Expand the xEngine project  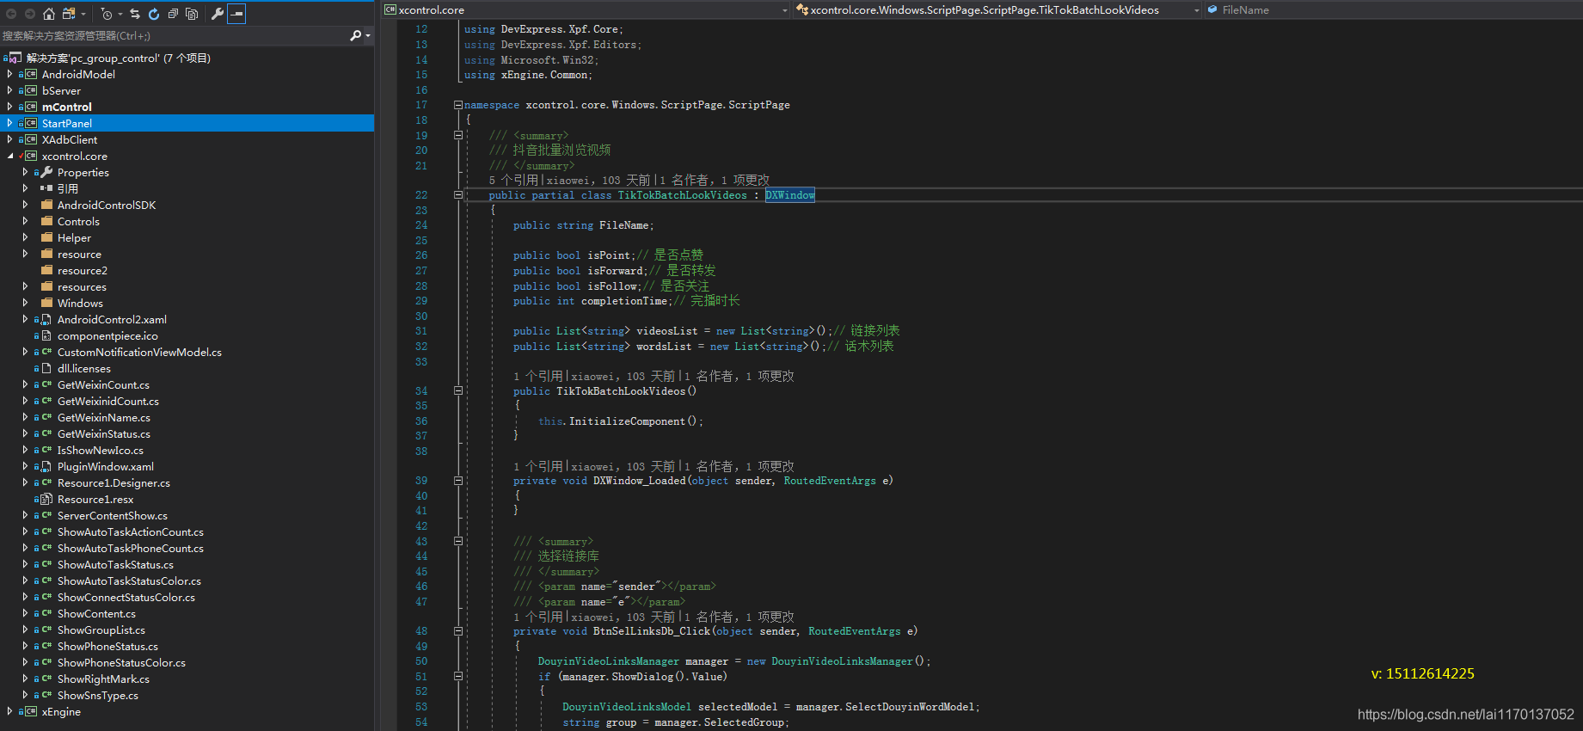9,711
